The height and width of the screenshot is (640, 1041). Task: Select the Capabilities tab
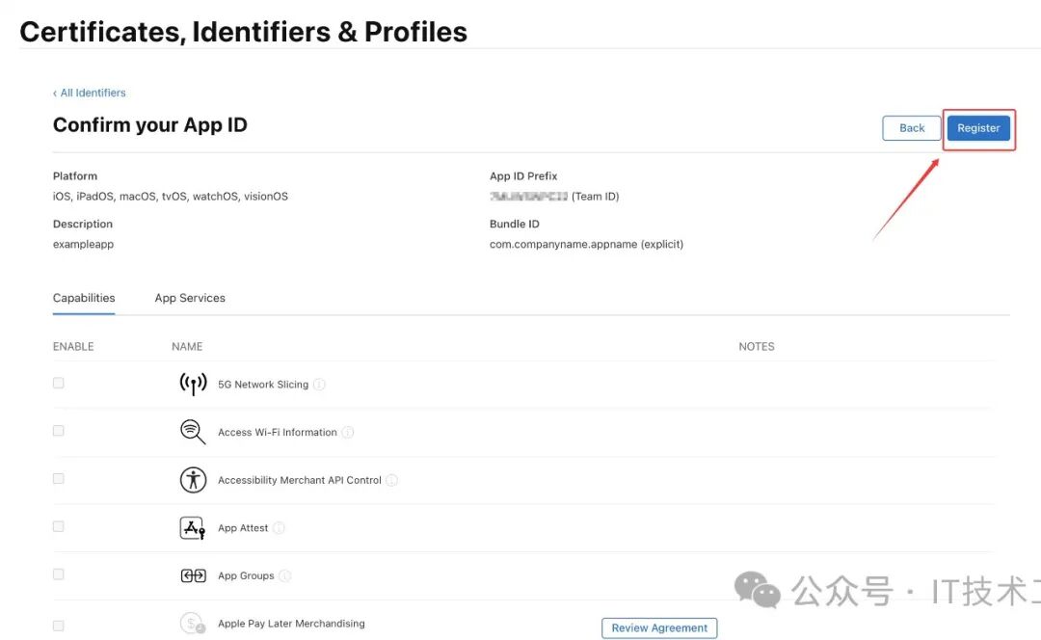pyautogui.click(x=84, y=298)
